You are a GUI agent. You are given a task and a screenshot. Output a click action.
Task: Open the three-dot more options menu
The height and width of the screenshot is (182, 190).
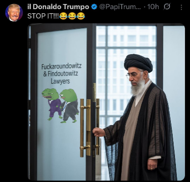coord(181,7)
